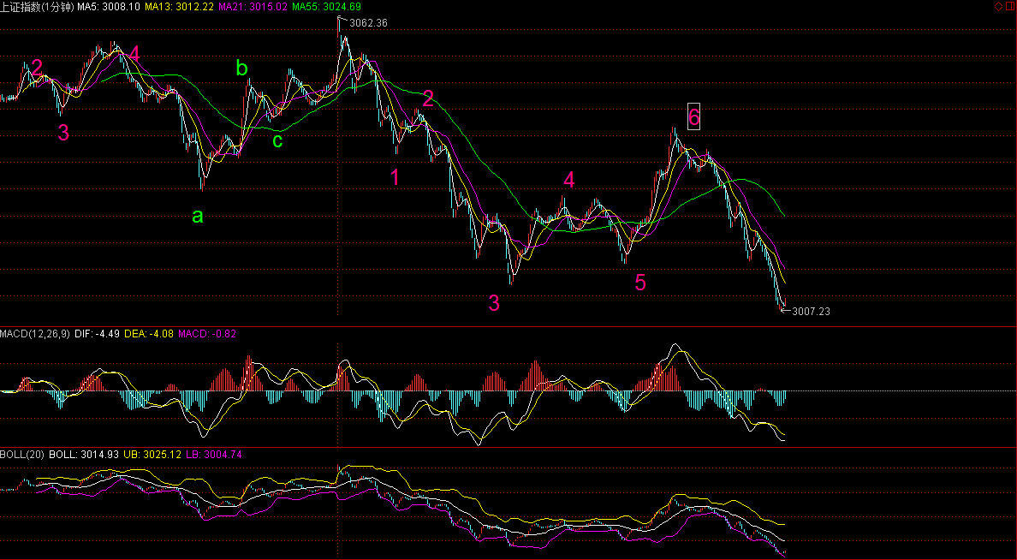1017x560 pixels.
Task: Click the BOLL(20) indicator title
Action: tap(22, 455)
